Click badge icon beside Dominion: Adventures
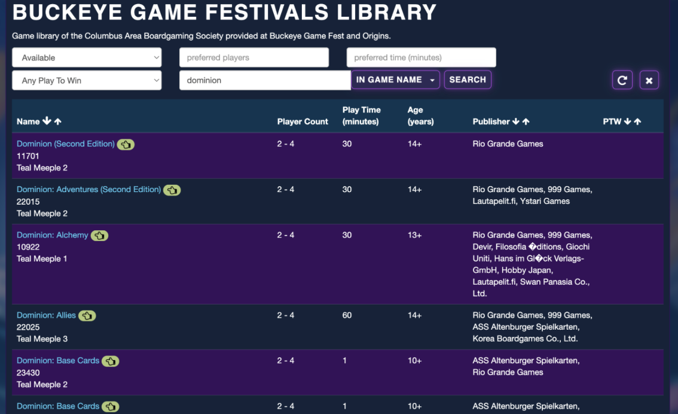The image size is (678, 414). coord(172,190)
